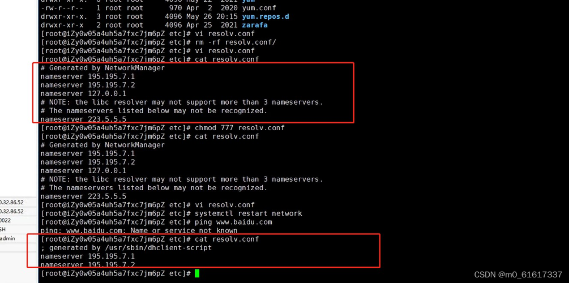Click the 'chmod 777 resolv.conf' command
Viewport: 569px width, 283px height.
[x=239, y=128]
